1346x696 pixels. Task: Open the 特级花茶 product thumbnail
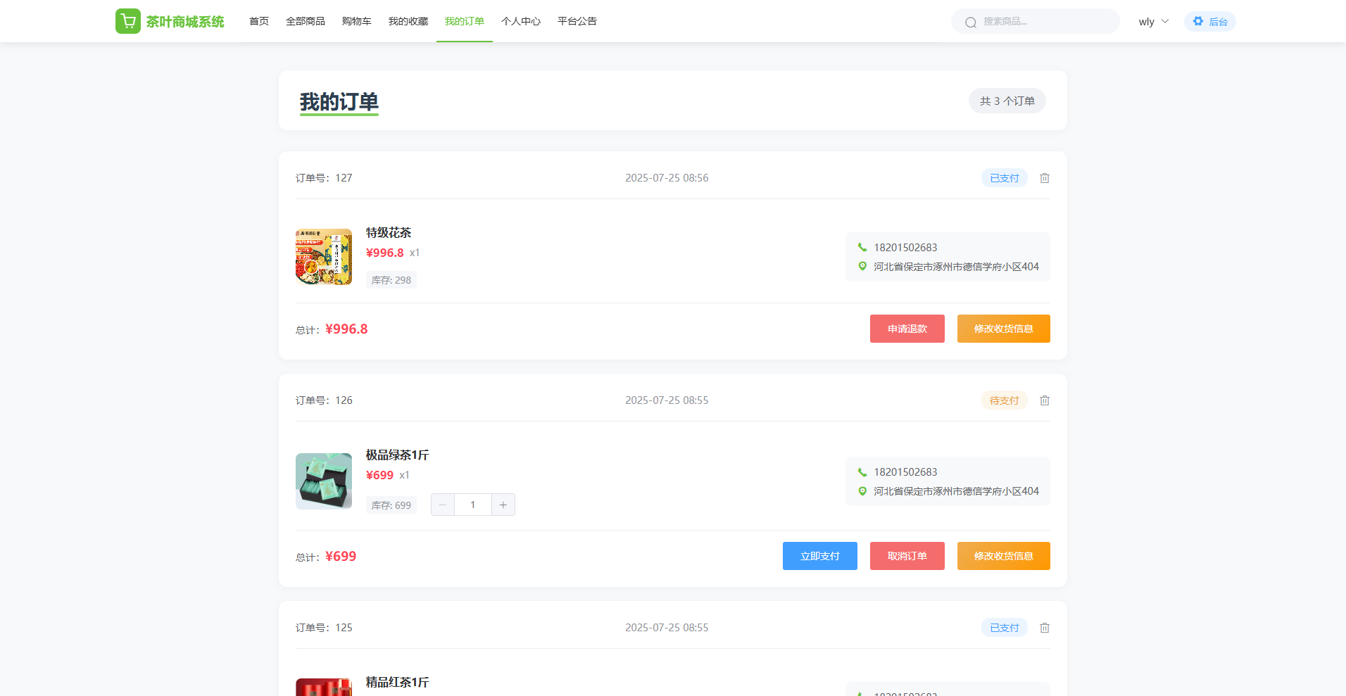click(324, 257)
